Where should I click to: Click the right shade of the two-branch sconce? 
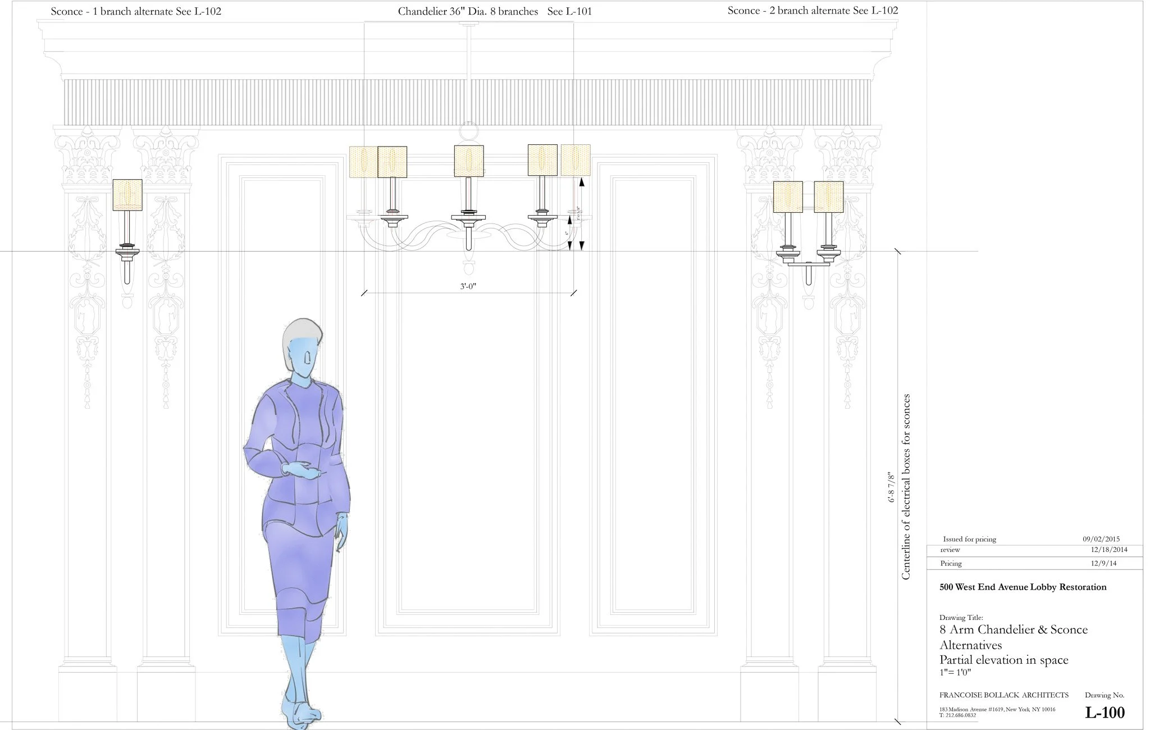pos(829,197)
